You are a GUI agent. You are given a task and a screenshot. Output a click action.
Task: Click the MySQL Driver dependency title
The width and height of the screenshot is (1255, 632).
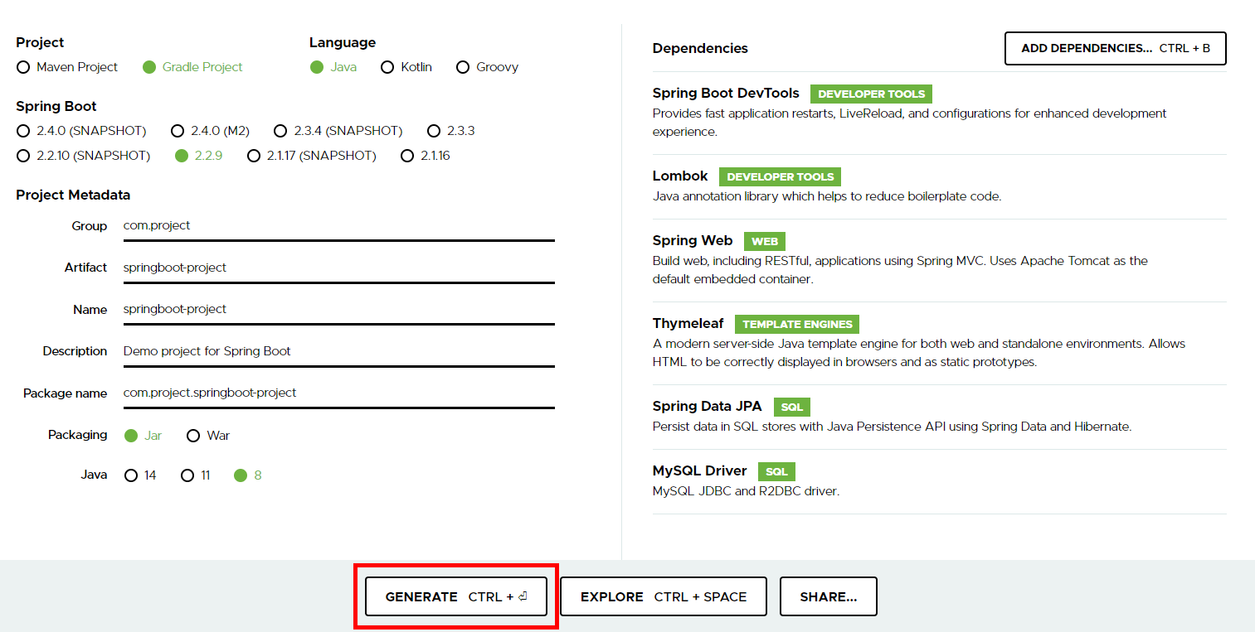pos(699,471)
